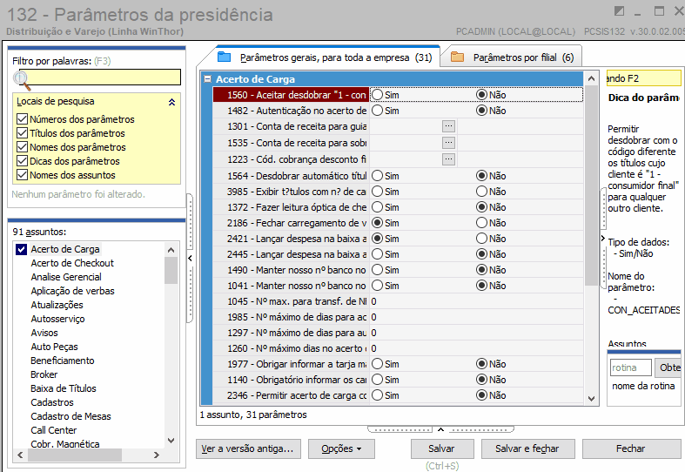The height and width of the screenshot is (472, 685).
Task: Click the orange folder icon of branch parameters tab
Action: 458,57
